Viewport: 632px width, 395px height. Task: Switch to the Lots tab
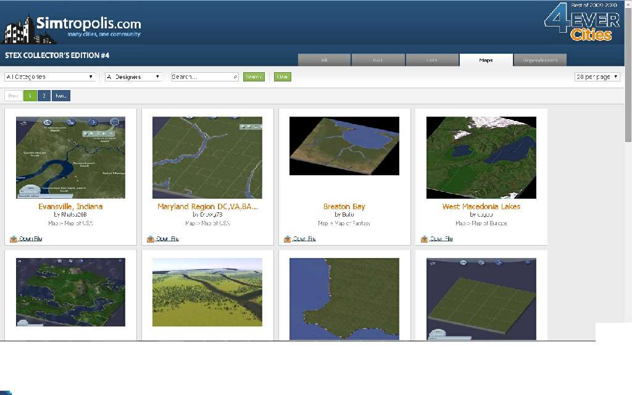point(432,60)
